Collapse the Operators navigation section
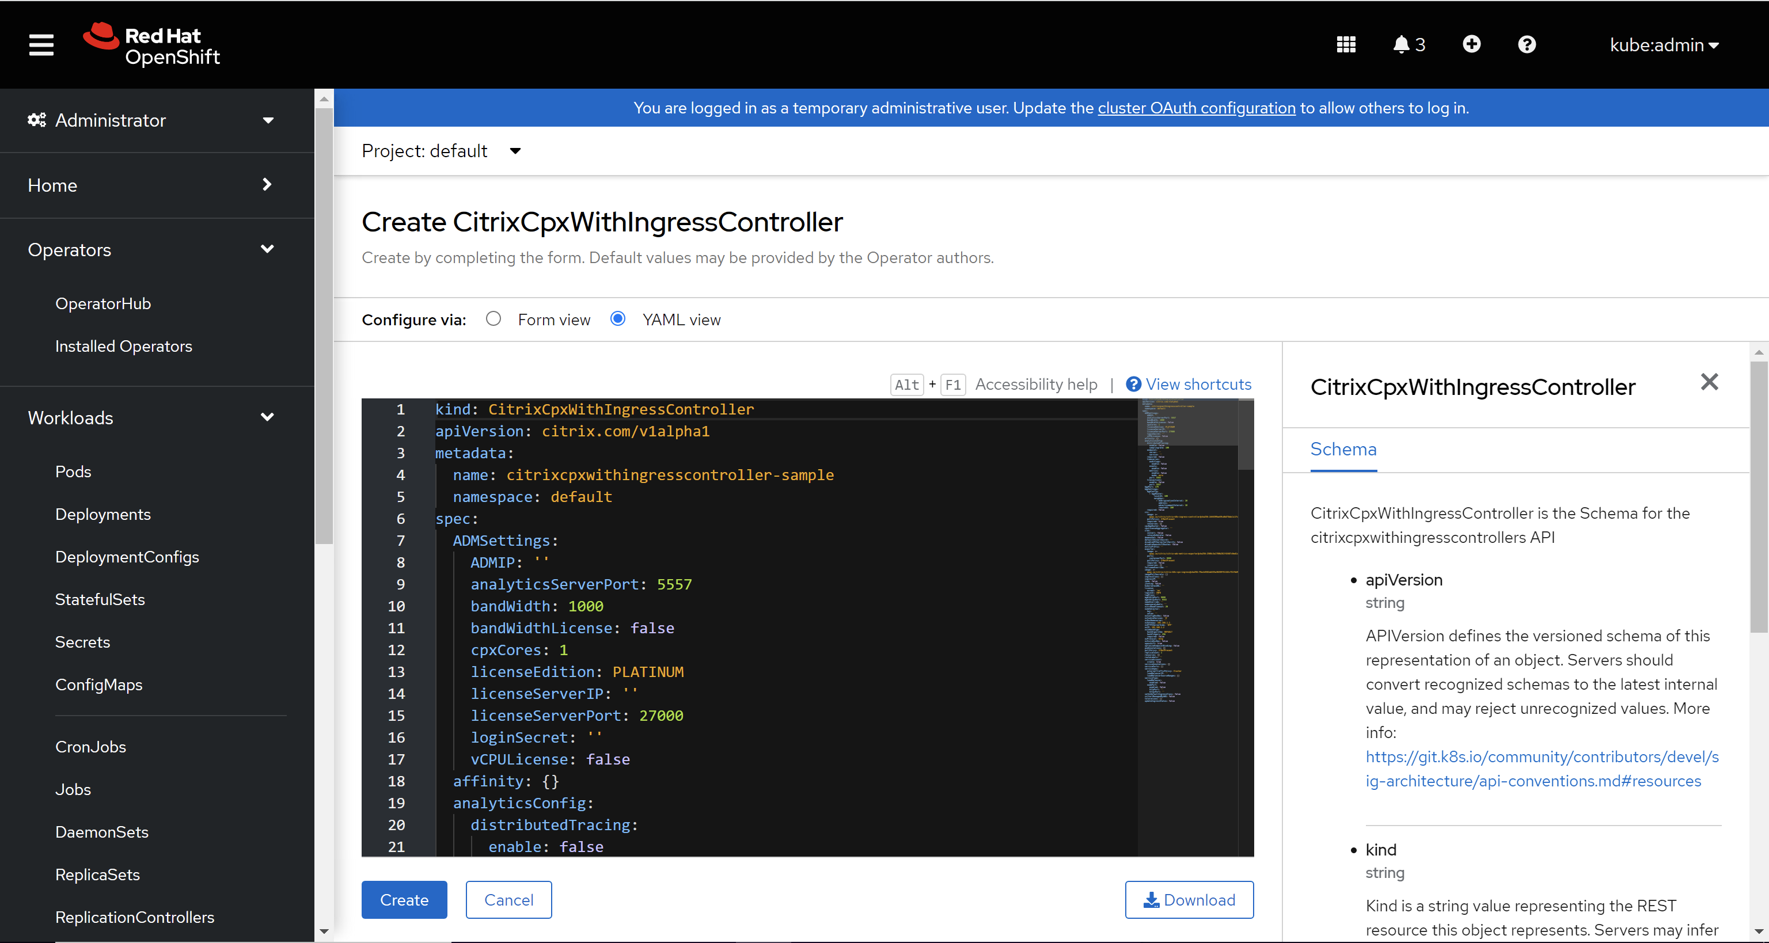 pos(151,250)
